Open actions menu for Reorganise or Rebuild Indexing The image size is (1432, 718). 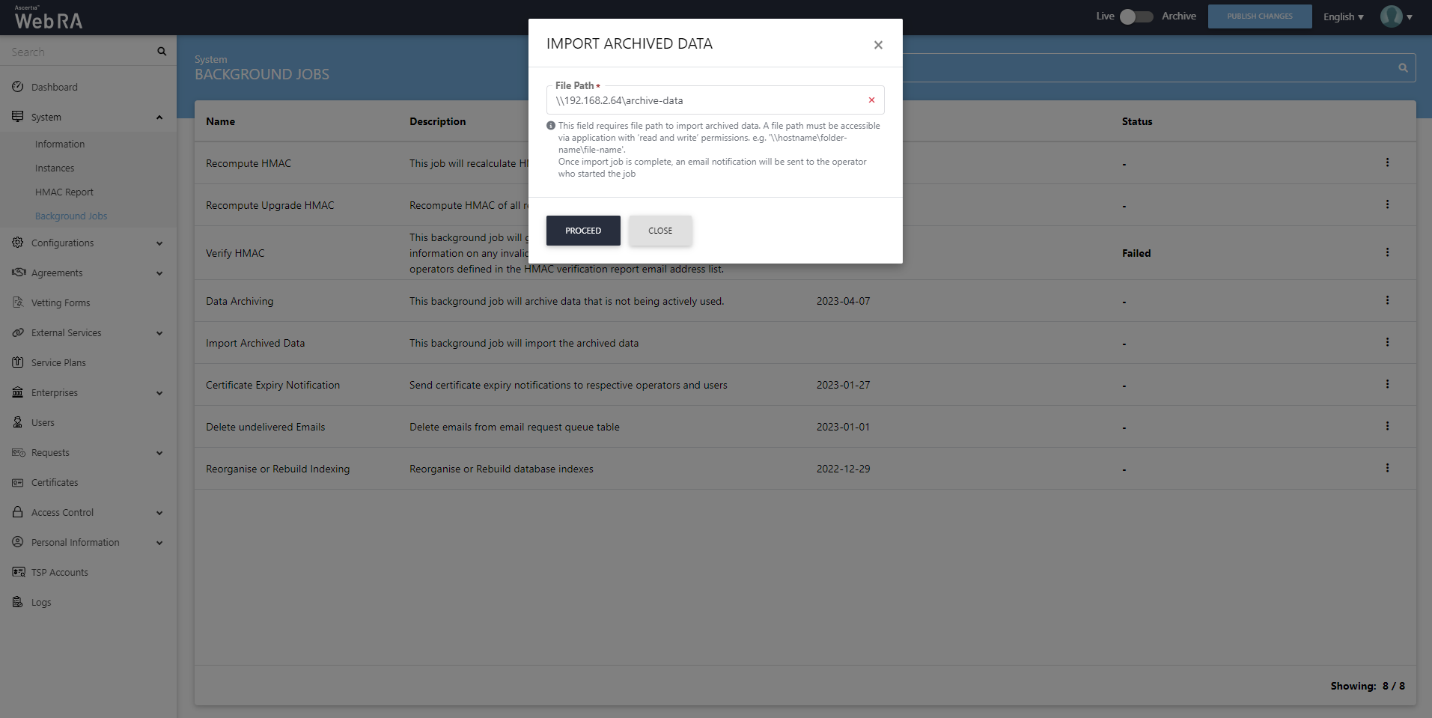tap(1387, 468)
